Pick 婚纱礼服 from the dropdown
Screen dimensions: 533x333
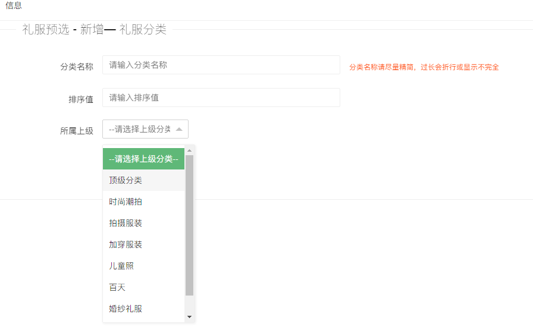[x=143, y=309]
